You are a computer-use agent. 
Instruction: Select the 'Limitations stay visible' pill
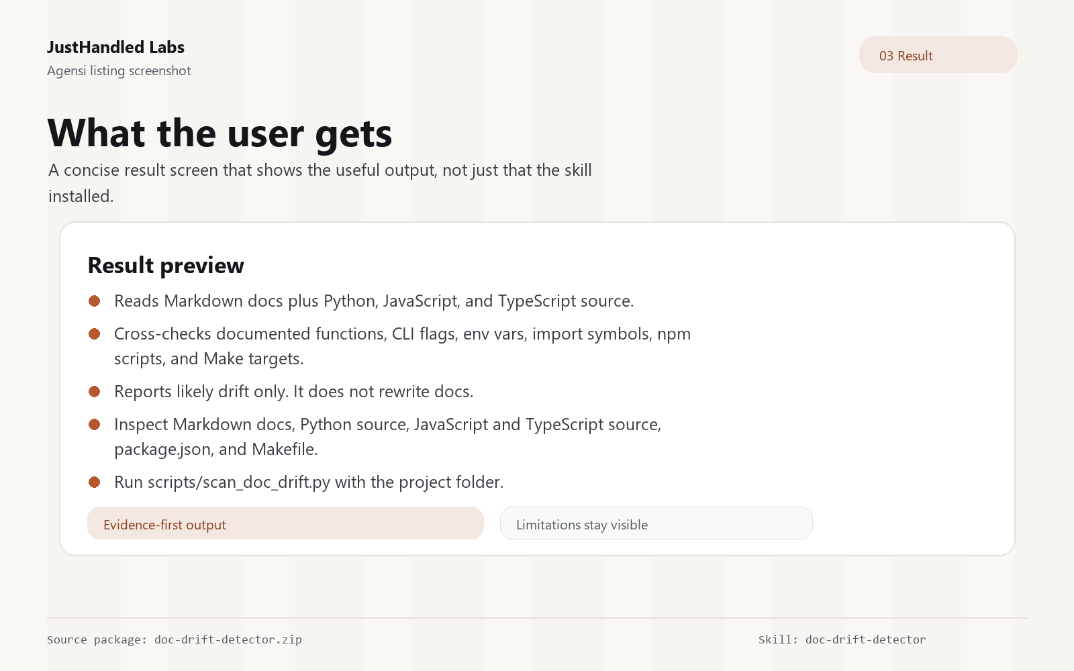pos(656,523)
